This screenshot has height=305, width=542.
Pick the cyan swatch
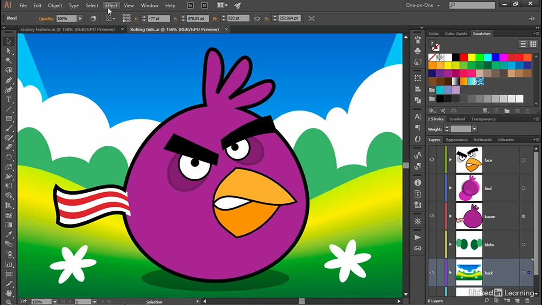pyautogui.click(x=488, y=57)
